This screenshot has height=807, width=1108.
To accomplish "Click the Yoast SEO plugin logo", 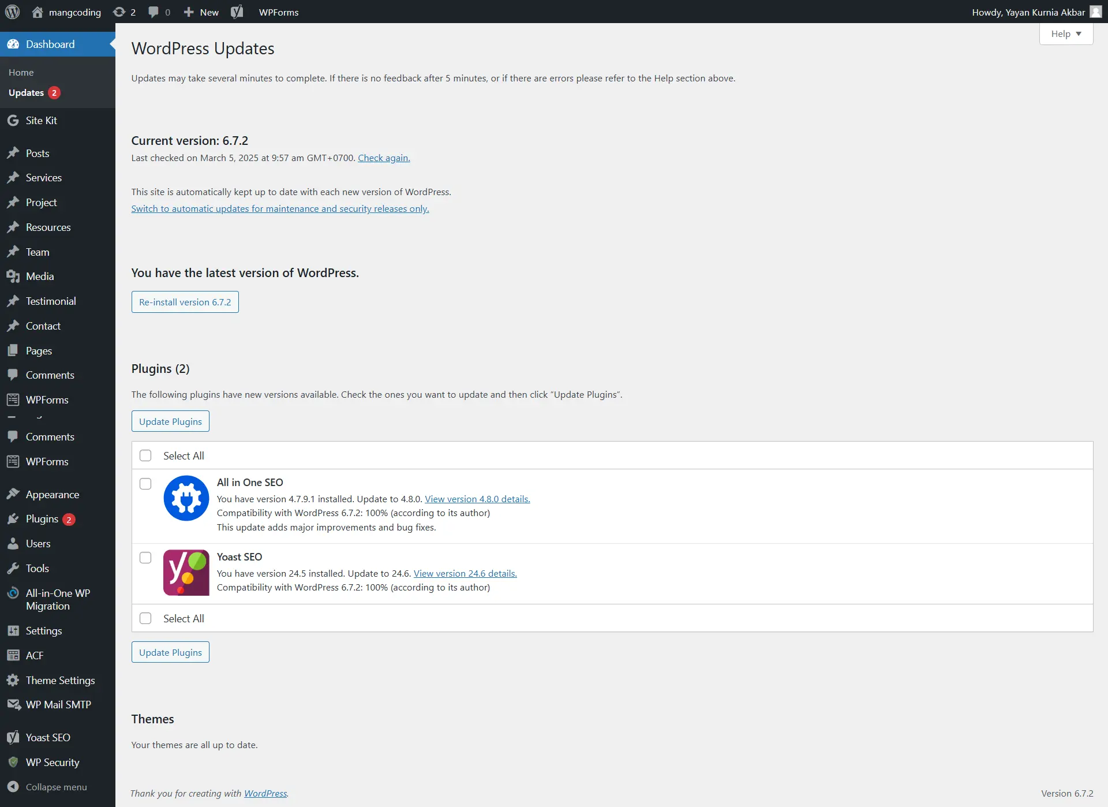I will [186, 573].
